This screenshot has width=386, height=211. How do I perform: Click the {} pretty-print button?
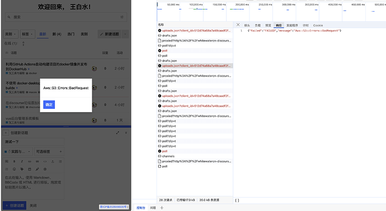click(237, 200)
